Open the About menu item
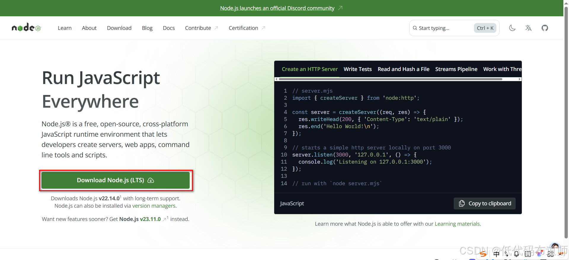This screenshot has width=569, height=260. (89, 28)
